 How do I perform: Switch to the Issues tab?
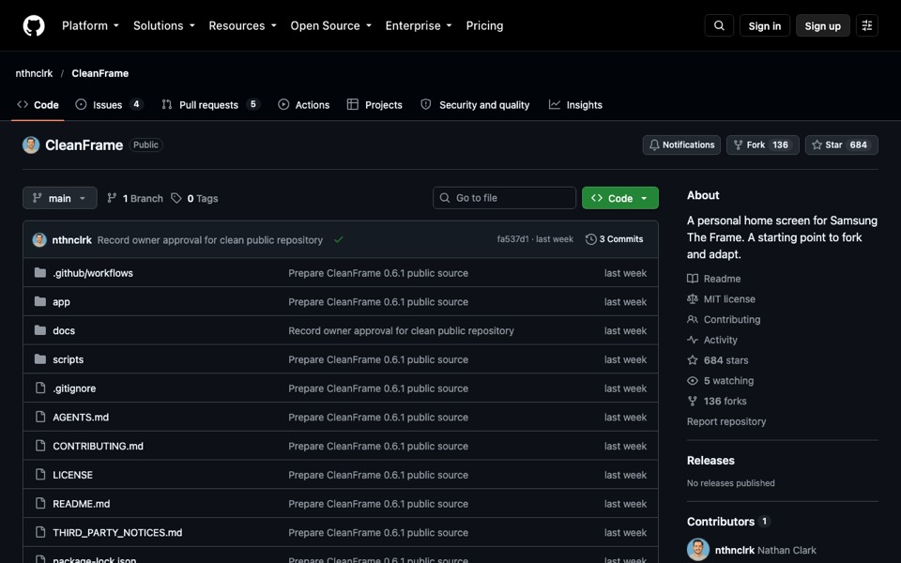pyautogui.click(x=109, y=105)
